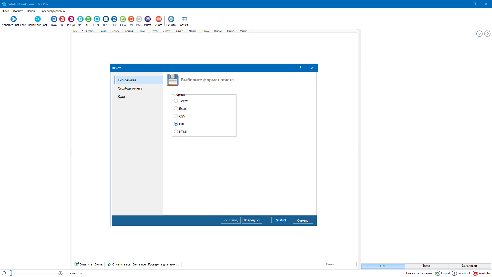The width and height of the screenshot is (492, 277).
Task: Click the circled right-chevron preview arrow
Action: (487, 34)
